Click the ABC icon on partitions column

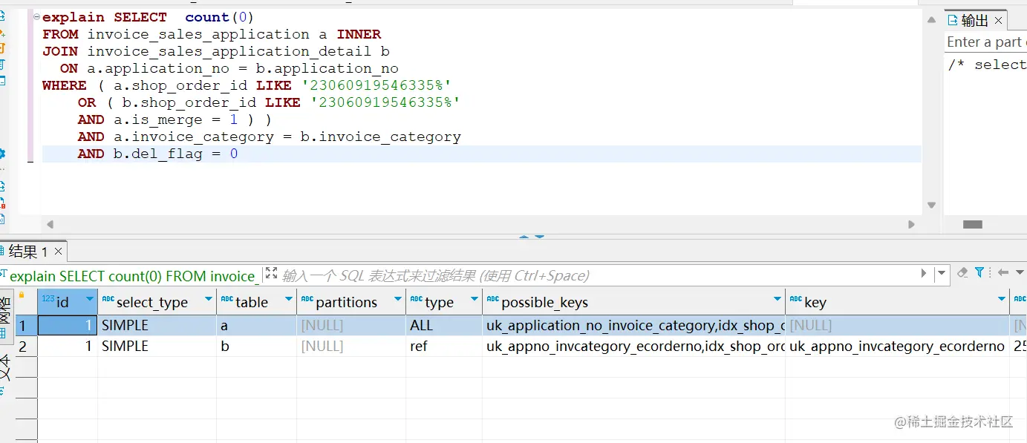click(307, 299)
